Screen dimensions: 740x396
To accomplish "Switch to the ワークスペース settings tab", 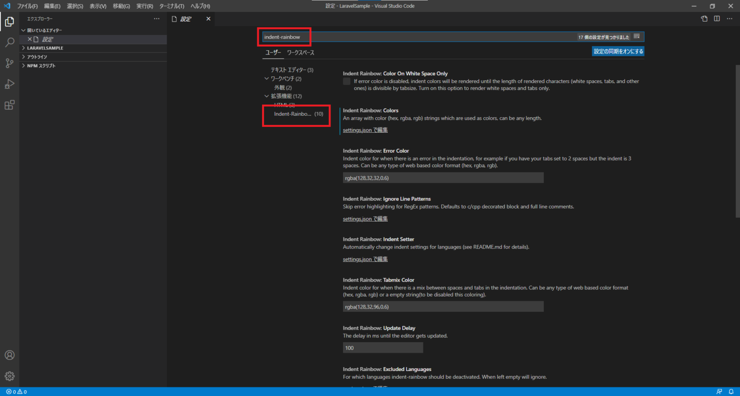I will point(300,53).
